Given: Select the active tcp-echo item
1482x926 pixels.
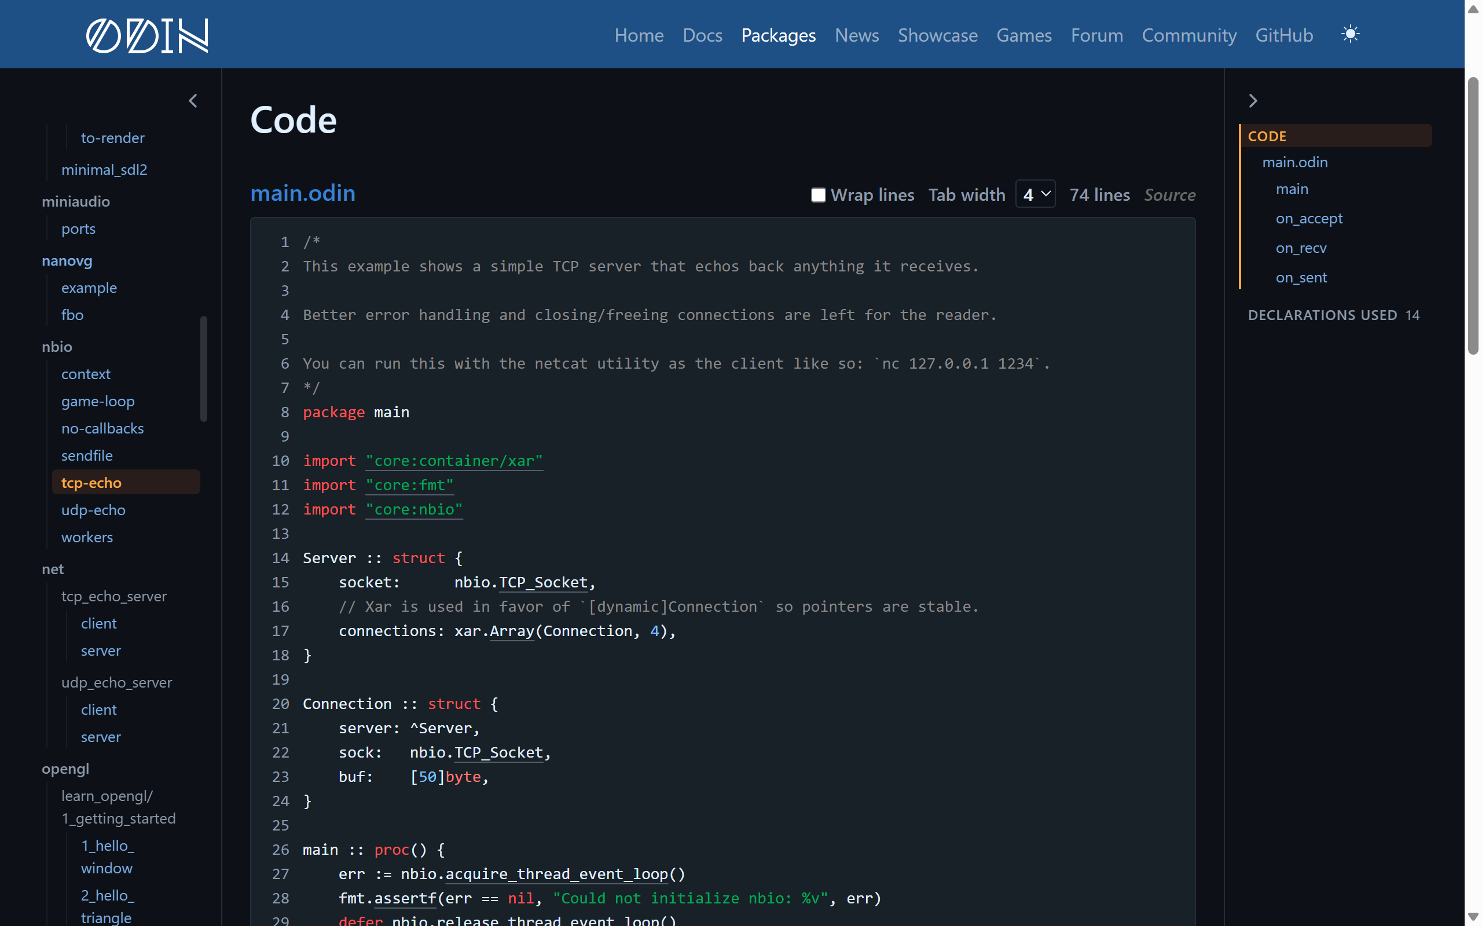Looking at the screenshot, I should pyautogui.click(x=126, y=483).
